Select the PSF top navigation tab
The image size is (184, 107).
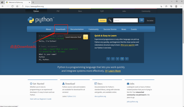pos(58,11)
